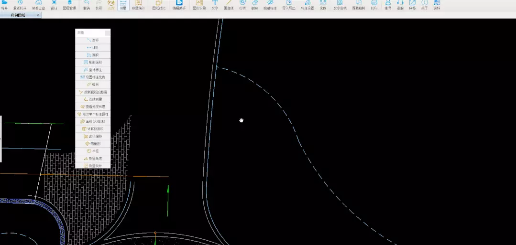Image resolution: width=516 pixels, height=245 pixels.
Task: Click the 快看云盘 cloud drive icon
Action: [39, 5]
